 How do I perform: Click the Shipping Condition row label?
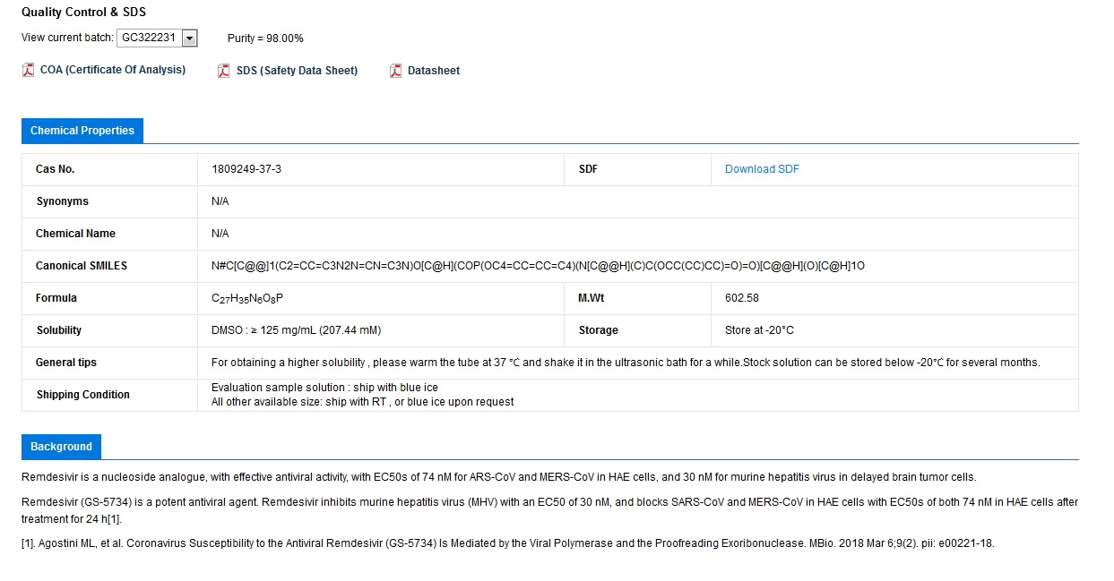coord(82,395)
